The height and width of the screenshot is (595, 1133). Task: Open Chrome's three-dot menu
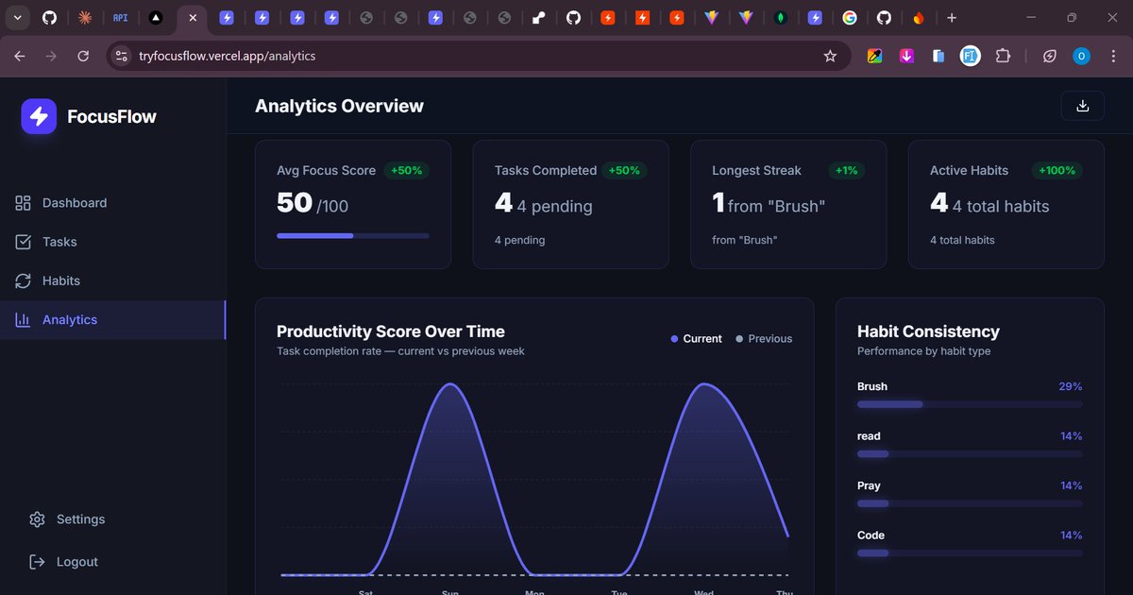pos(1115,56)
